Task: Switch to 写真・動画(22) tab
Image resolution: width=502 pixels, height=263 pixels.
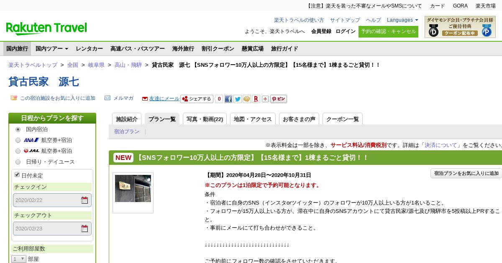Action: pyautogui.click(x=205, y=119)
